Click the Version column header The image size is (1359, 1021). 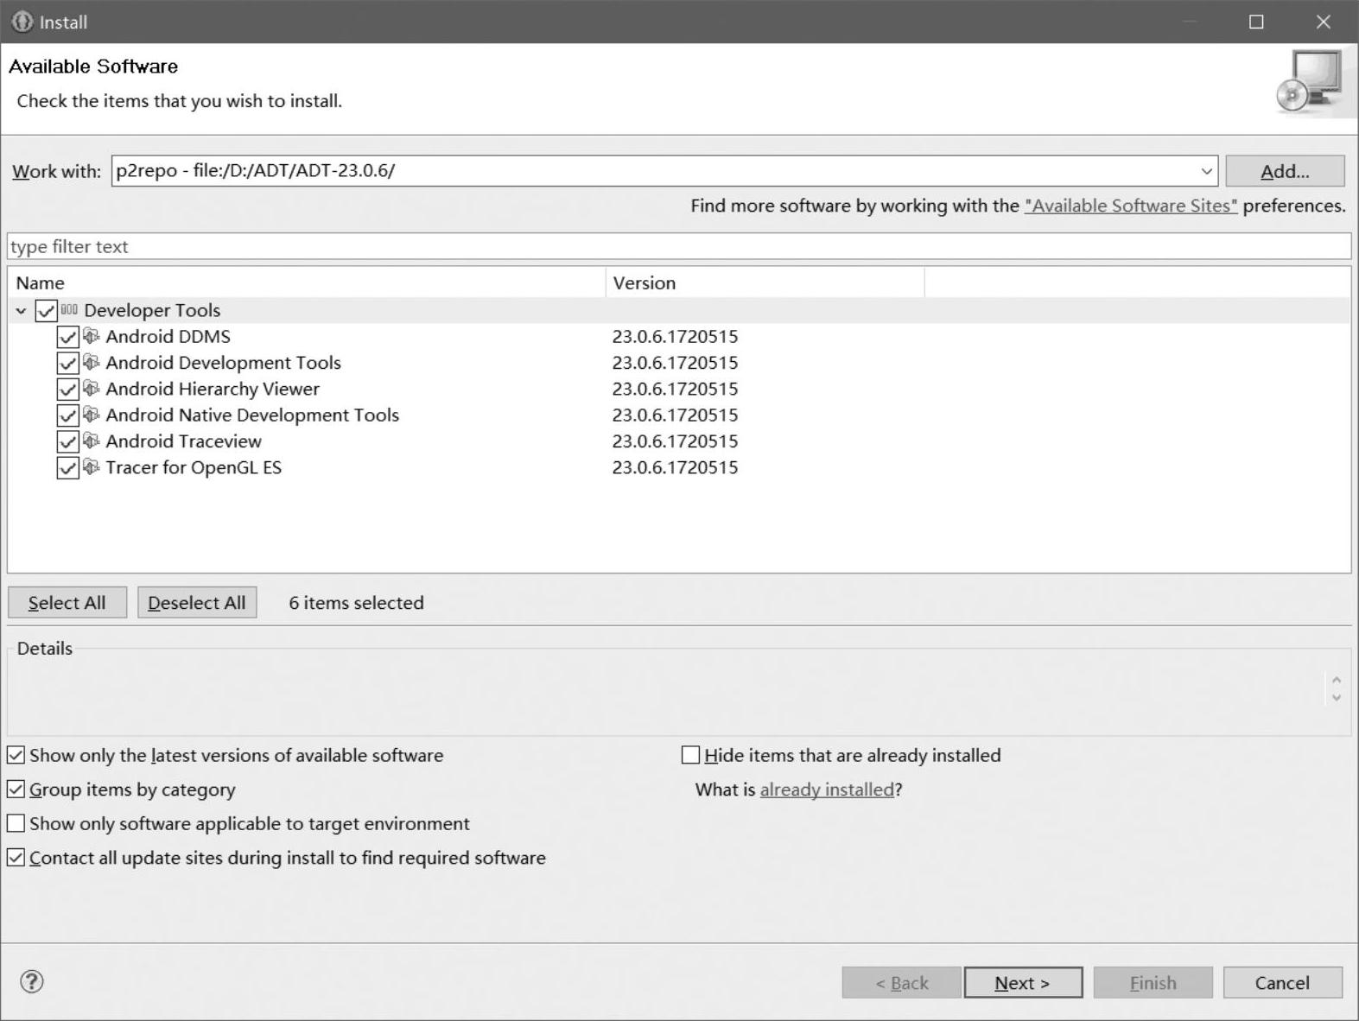[644, 282]
